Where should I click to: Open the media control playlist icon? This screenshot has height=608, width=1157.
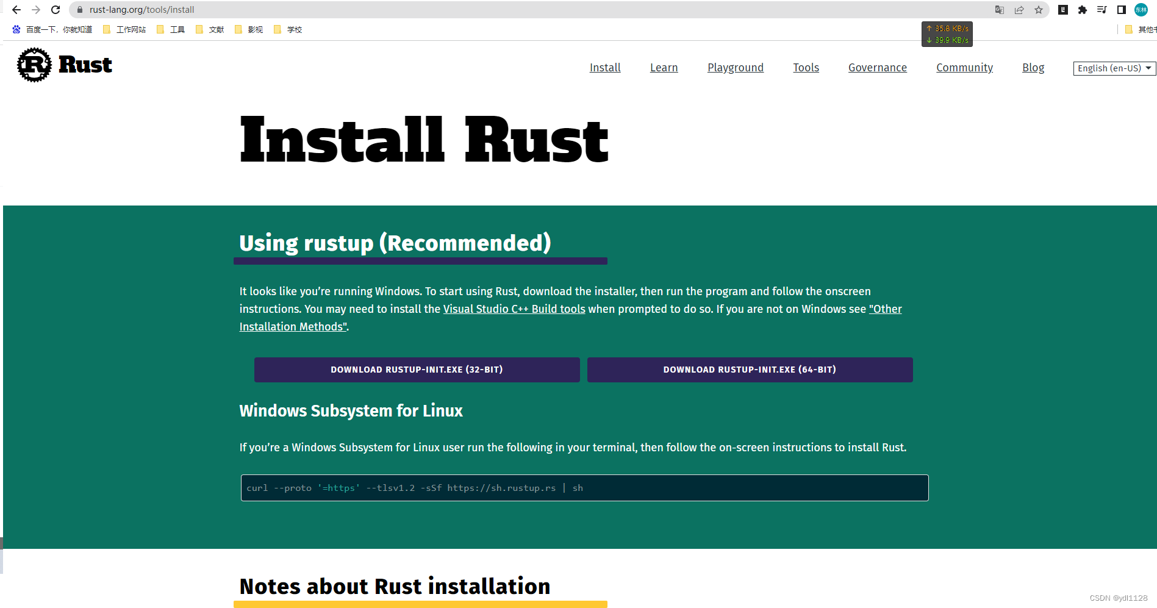[1102, 10]
